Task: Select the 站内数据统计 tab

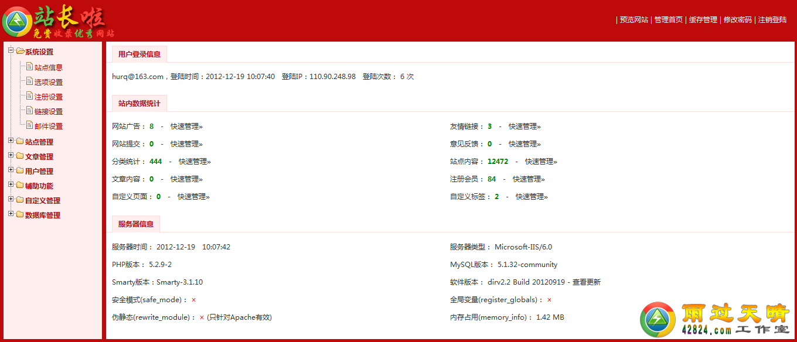Action: [x=139, y=103]
